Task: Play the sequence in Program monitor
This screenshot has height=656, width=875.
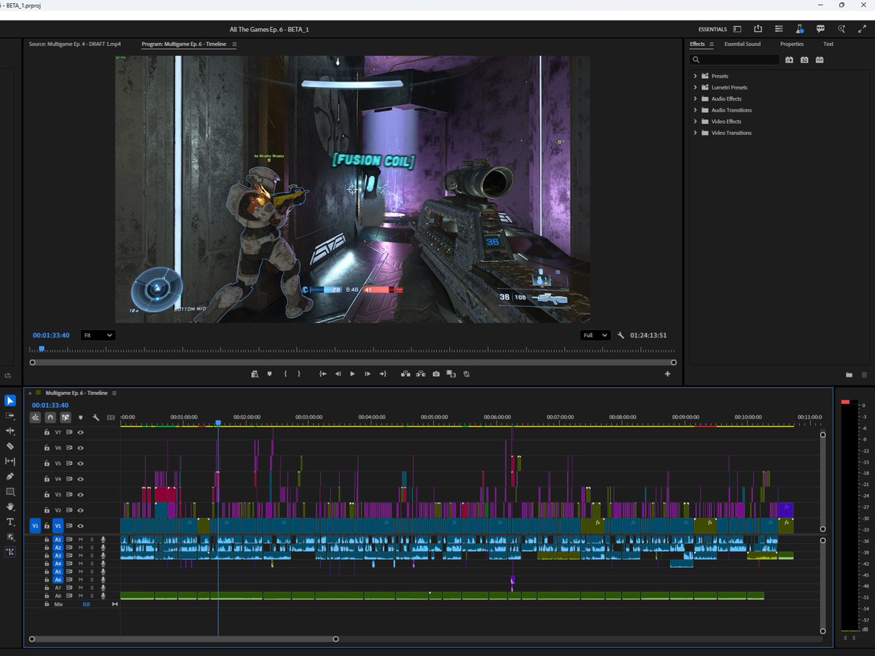Action: tap(352, 374)
